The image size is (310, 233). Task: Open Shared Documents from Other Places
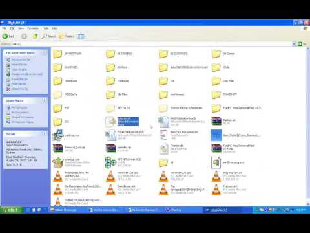[23, 117]
